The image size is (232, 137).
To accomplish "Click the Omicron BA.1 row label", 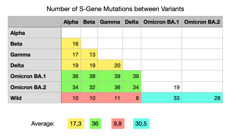I will 35,76.
